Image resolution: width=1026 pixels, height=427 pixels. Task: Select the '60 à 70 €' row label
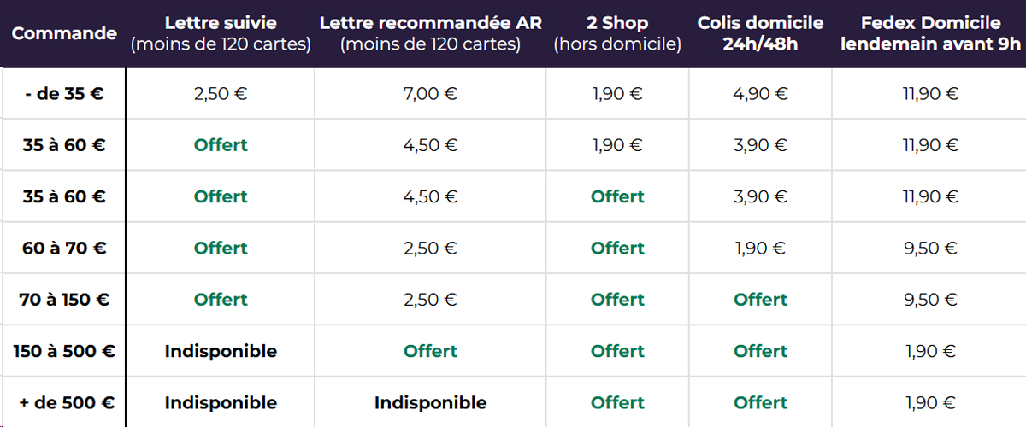[x=64, y=249]
